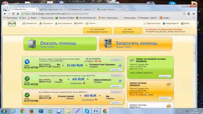Click the confirmation icon under 400 RUR to Иванов
203x114 pixels.
pyautogui.click(x=84, y=83)
